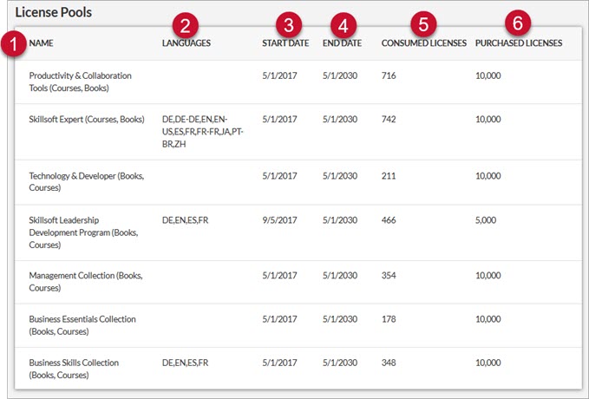Image resolution: width=589 pixels, height=399 pixels.
Task: Click purchased licenses for Business Skills Collection
Action: pos(488,363)
